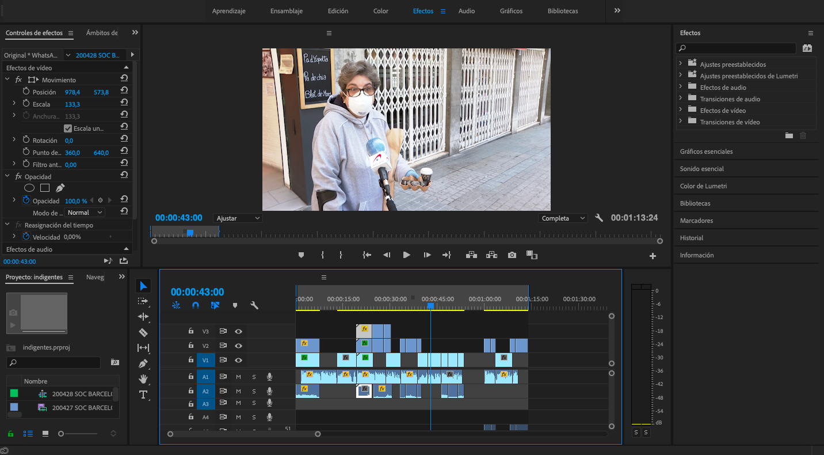Open the Ajustar zoom level dropdown

pyautogui.click(x=238, y=218)
